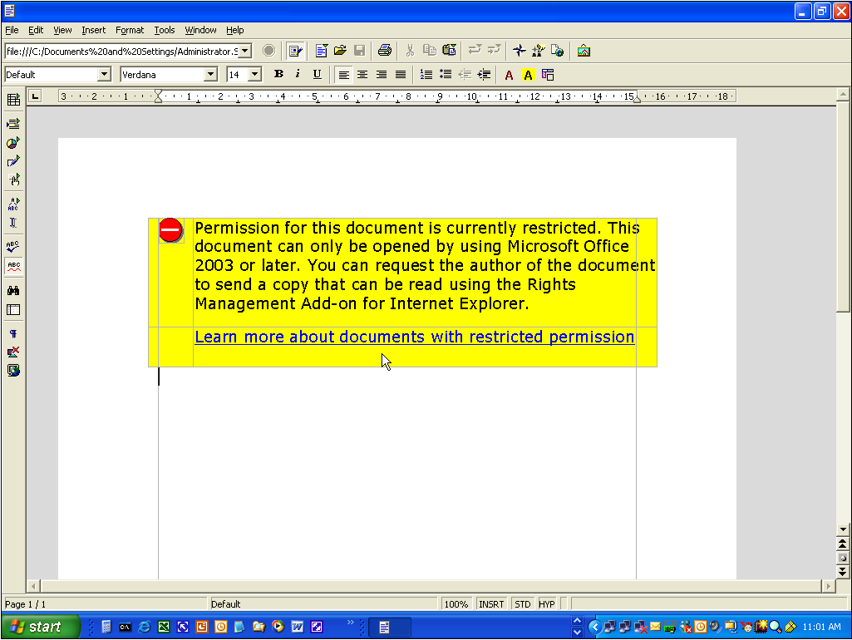Click the Windows start button
This screenshot has width=852, height=640.
point(42,627)
